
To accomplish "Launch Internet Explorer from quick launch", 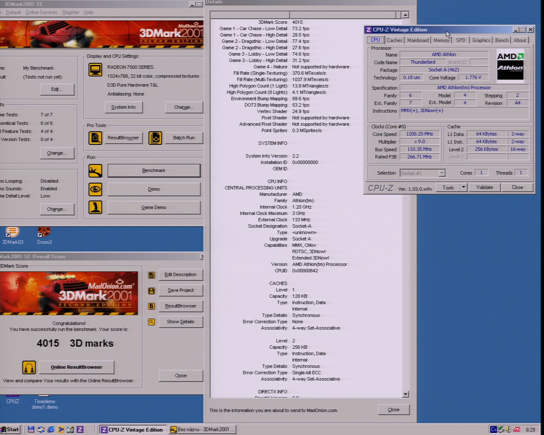I will point(51,429).
